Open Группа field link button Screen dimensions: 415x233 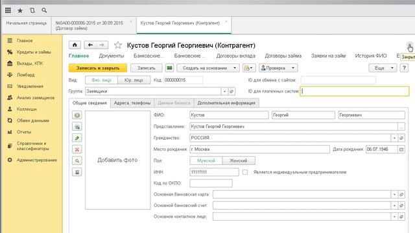231,91
